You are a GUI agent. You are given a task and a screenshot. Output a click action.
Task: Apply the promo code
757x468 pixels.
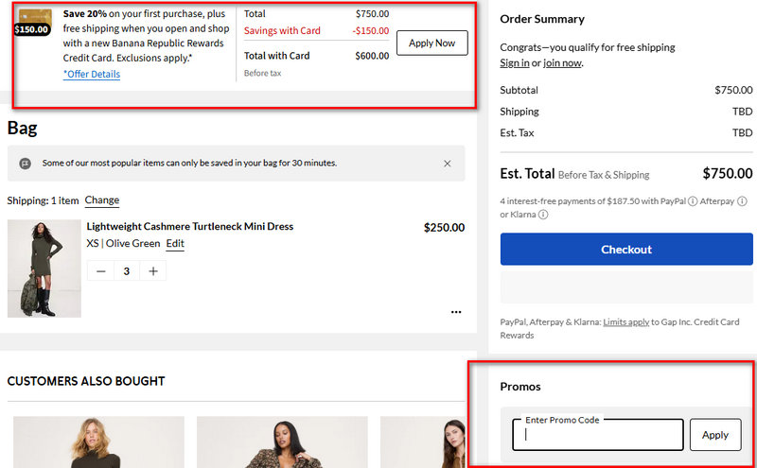click(715, 435)
